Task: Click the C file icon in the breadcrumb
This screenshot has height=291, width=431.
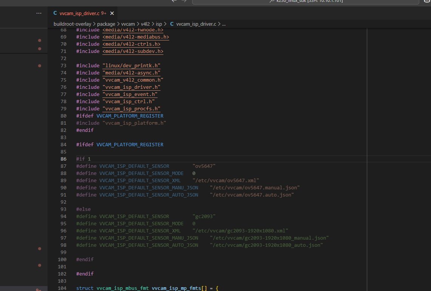Action: (172, 24)
